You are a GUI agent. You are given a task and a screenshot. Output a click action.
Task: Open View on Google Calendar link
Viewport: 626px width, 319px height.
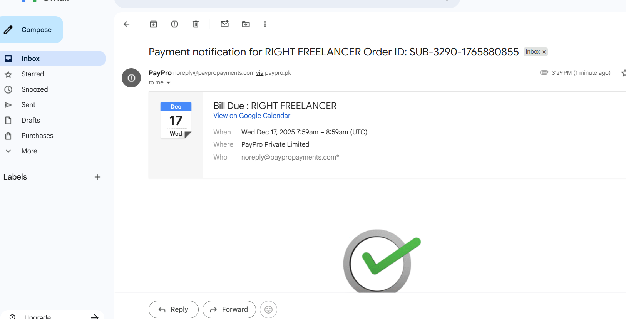point(252,116)
